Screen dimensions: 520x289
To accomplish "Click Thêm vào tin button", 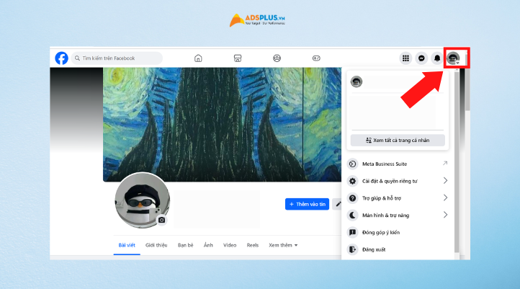I will (307, 204).
